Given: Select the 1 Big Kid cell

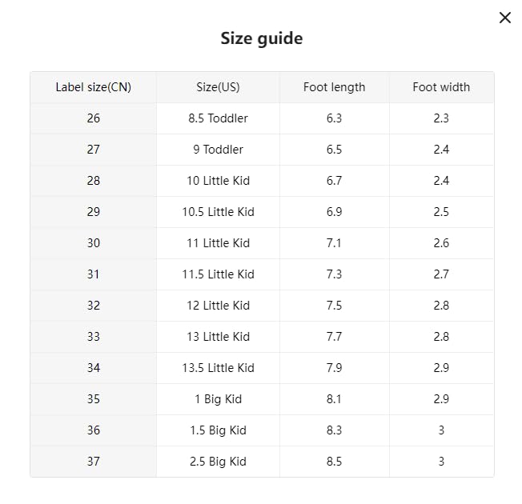Looking at the screenshot, I should point(218,399).
